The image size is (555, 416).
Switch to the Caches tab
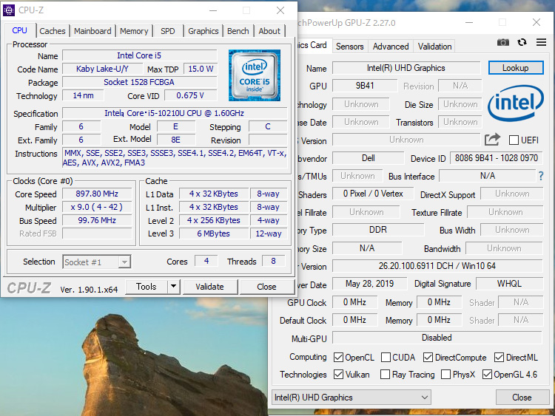tap(53, 31)
